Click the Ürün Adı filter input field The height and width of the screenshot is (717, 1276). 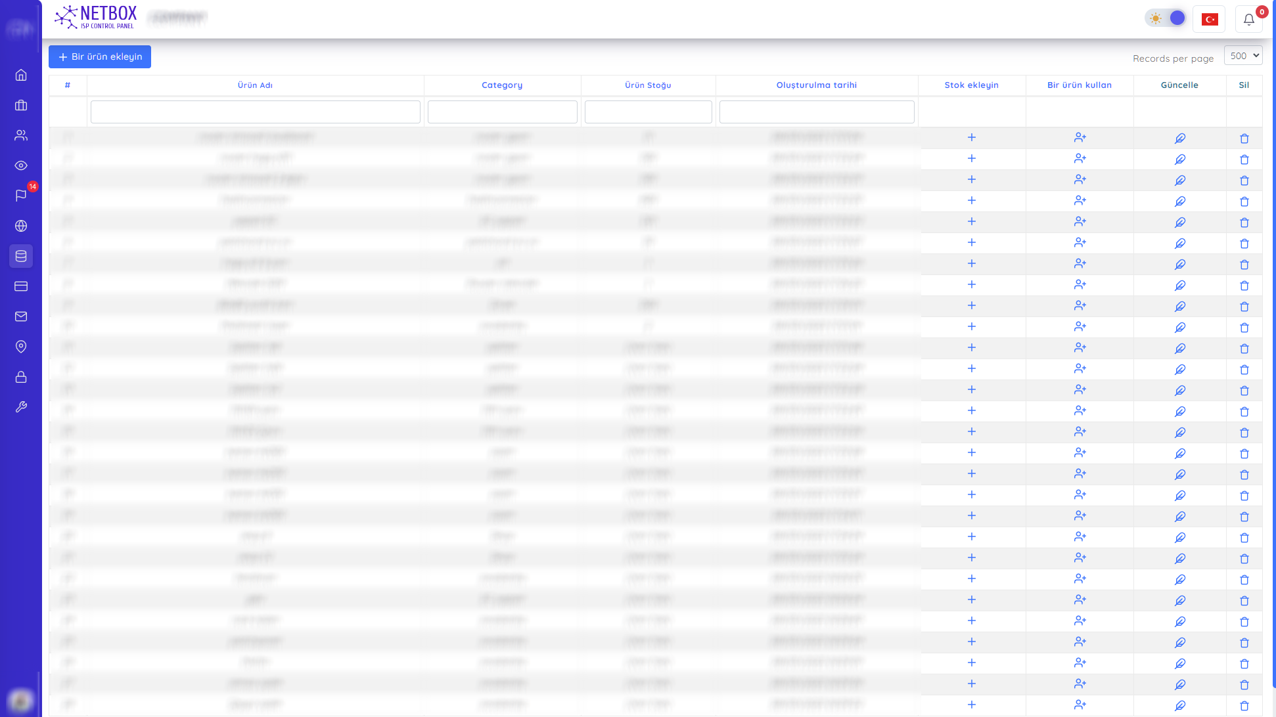tap(255, 112)
